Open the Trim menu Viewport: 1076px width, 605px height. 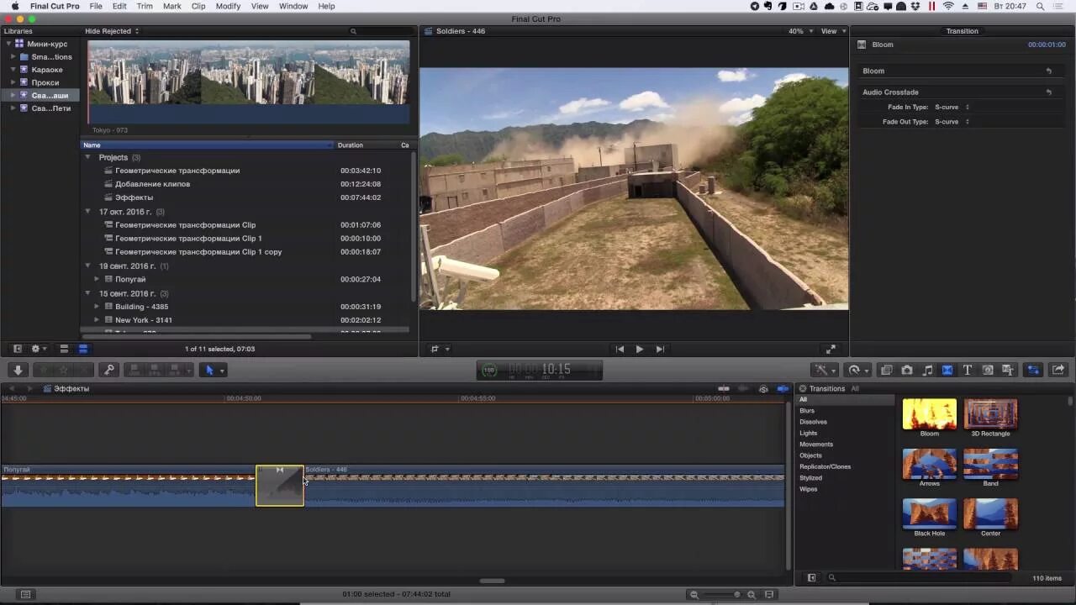145,6
